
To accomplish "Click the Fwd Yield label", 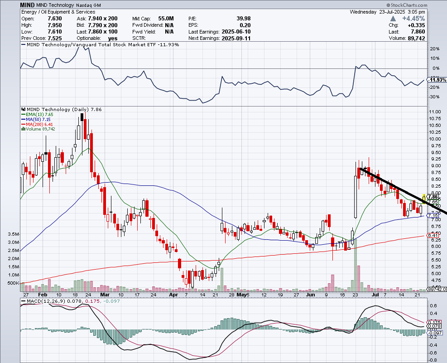I will [x=144, y=32].
